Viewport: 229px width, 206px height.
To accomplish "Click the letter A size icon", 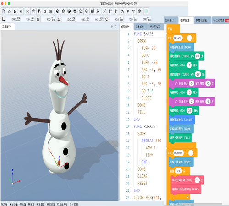I will click(38, 19).
